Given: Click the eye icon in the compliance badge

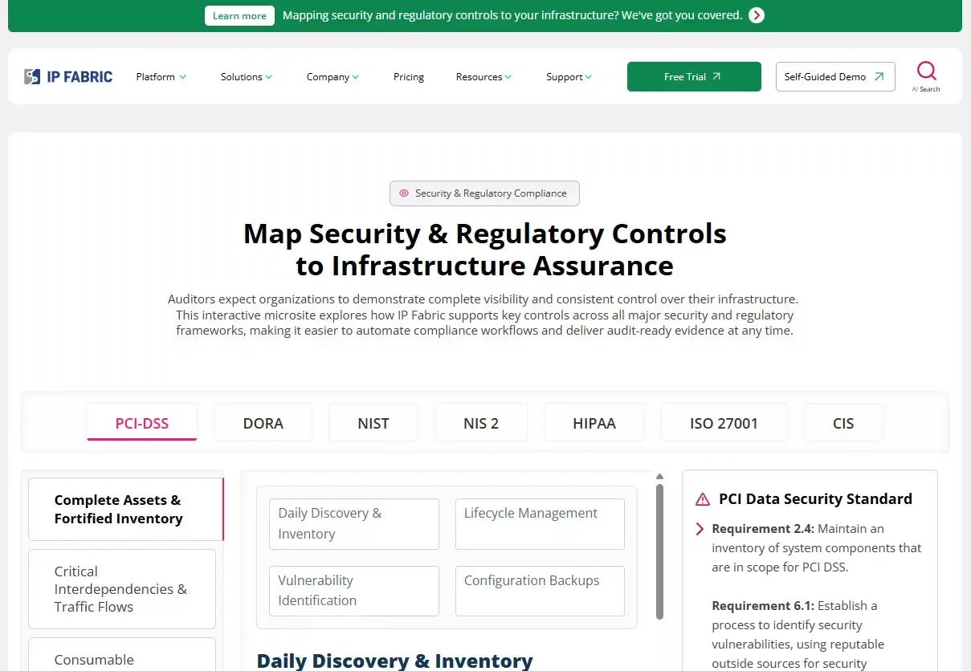Looking at the screenshot, I should [x=404, y=193].
